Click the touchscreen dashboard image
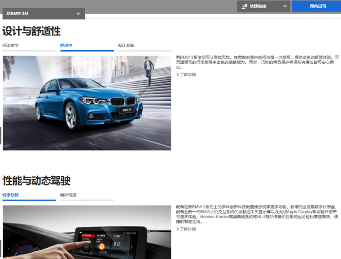The width and height of the screenshot is (341, 259). pyautogui.click(x=87, y=232)
